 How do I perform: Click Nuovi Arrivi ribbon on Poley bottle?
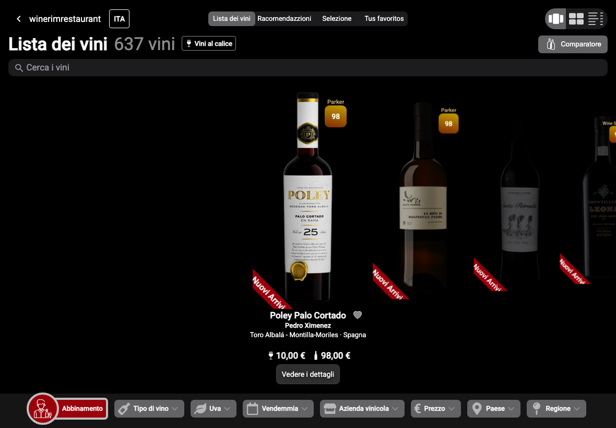269,291
